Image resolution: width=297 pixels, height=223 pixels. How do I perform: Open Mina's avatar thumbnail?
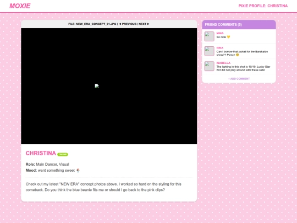(209, 36)
